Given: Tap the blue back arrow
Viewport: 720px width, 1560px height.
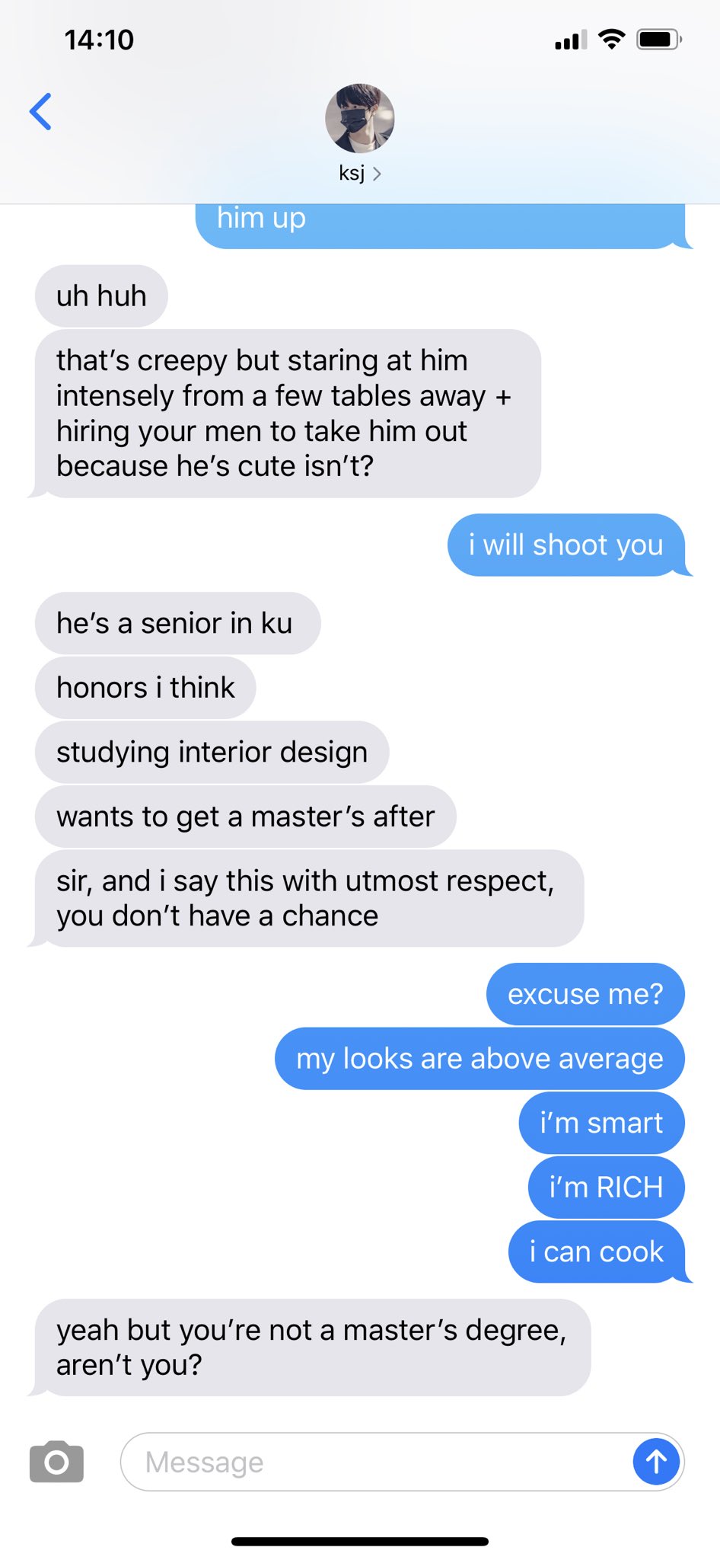Looking at the screenshot, I should tap(40, 112).
